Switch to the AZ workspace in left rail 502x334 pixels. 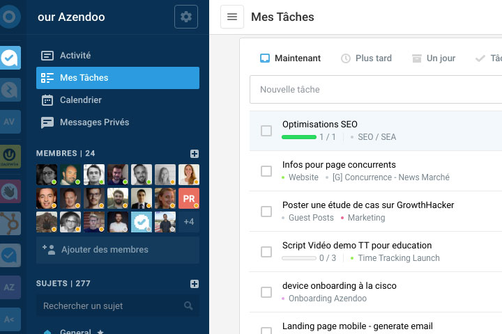point(10,287)
